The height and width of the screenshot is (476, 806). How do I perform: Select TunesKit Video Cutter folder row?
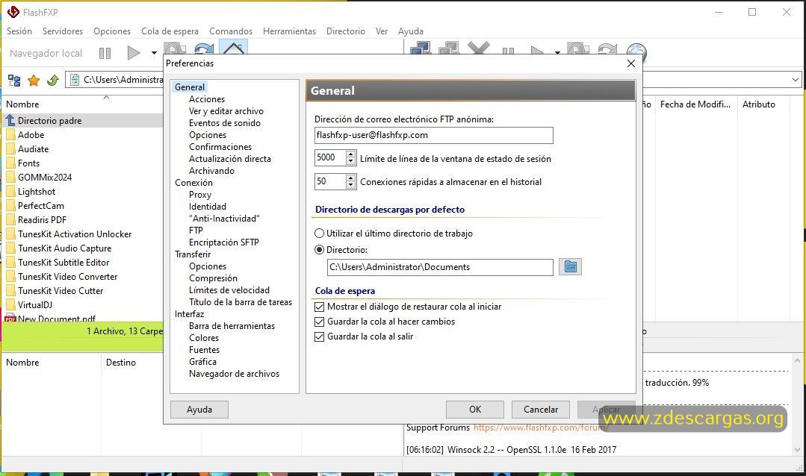click(x=61, y=291)
